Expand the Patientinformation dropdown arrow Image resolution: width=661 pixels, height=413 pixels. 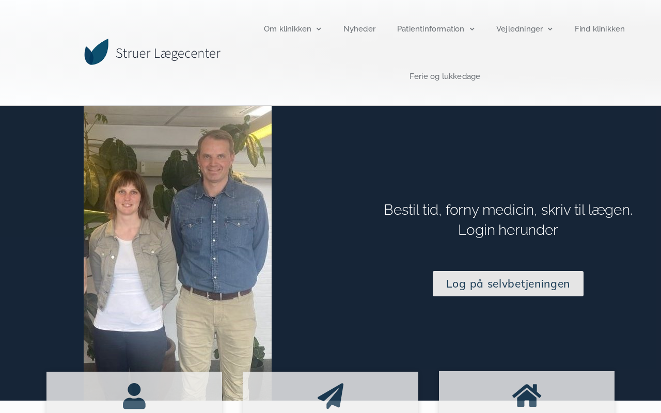click(472, 29)
